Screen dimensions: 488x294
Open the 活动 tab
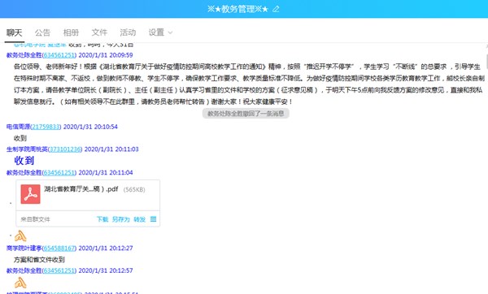coord(128,32)
